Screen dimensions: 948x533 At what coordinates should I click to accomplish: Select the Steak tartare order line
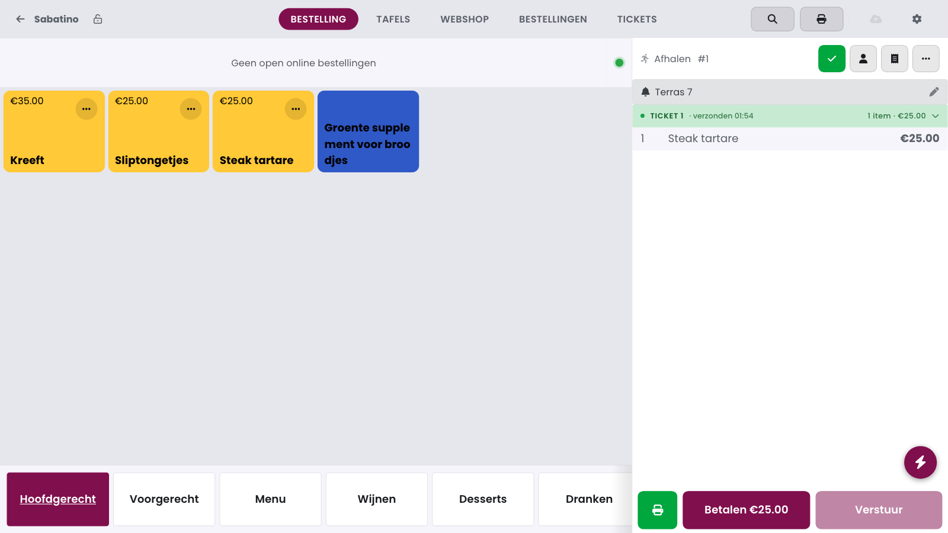tap(790, 139)
